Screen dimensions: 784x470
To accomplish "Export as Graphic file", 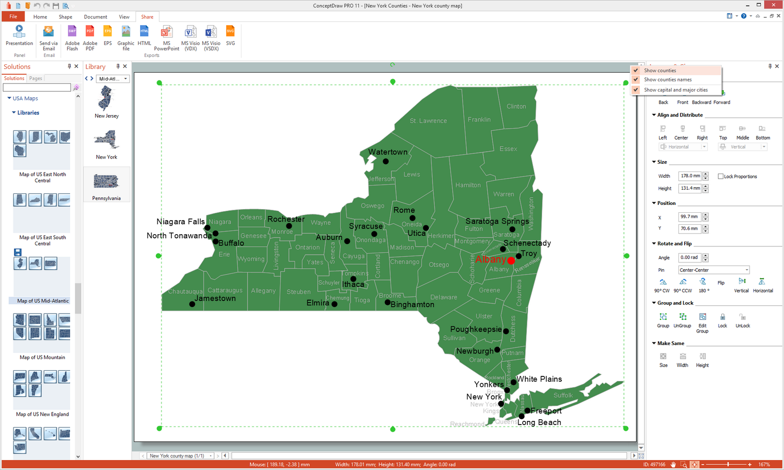I will [x=126, y=38].
